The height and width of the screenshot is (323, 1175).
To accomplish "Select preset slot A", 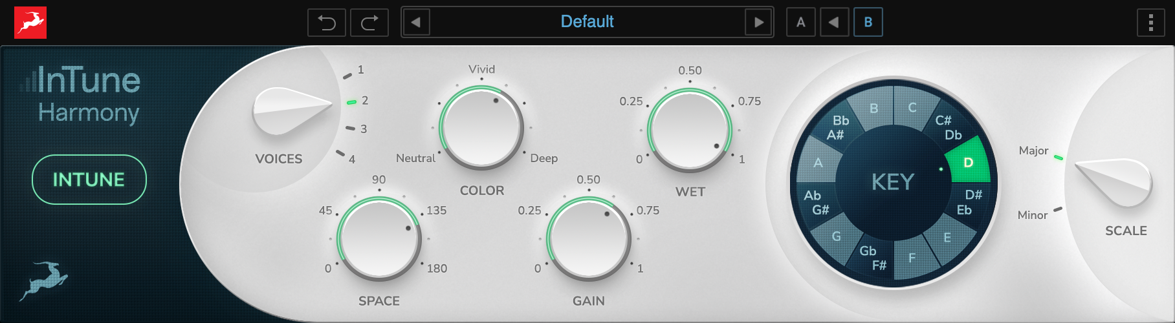I will pos(801,23).
